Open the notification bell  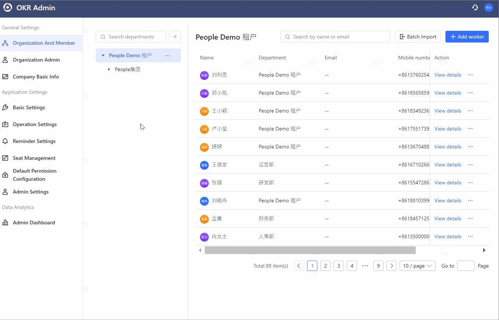(475, 7)
